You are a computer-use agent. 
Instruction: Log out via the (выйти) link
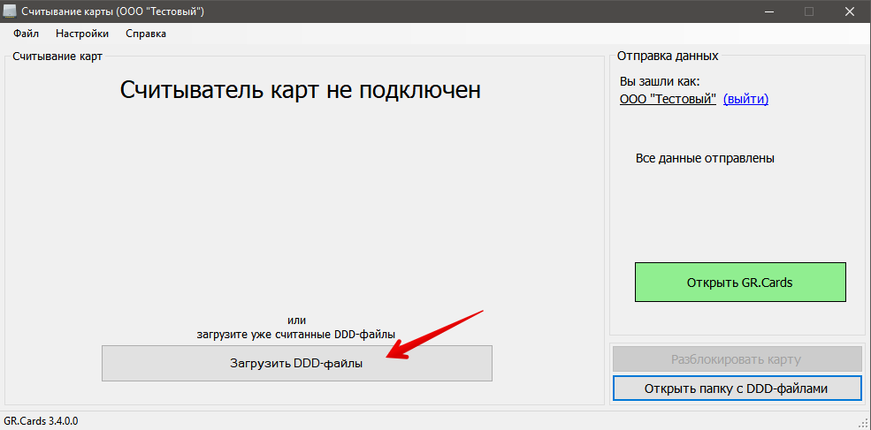click(x=745, y=99)
